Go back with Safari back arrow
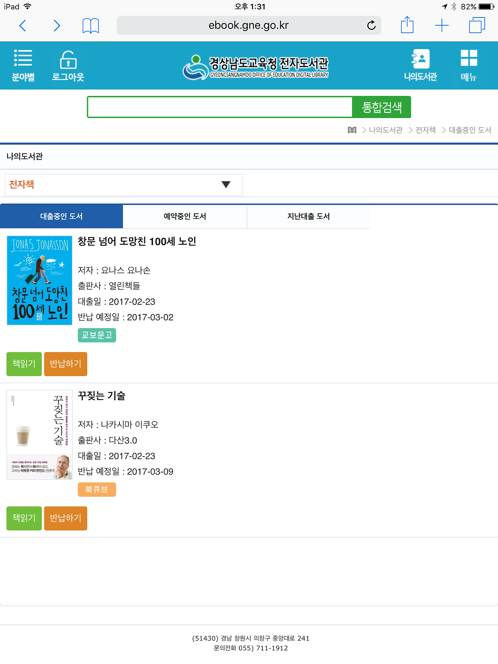 23,26
